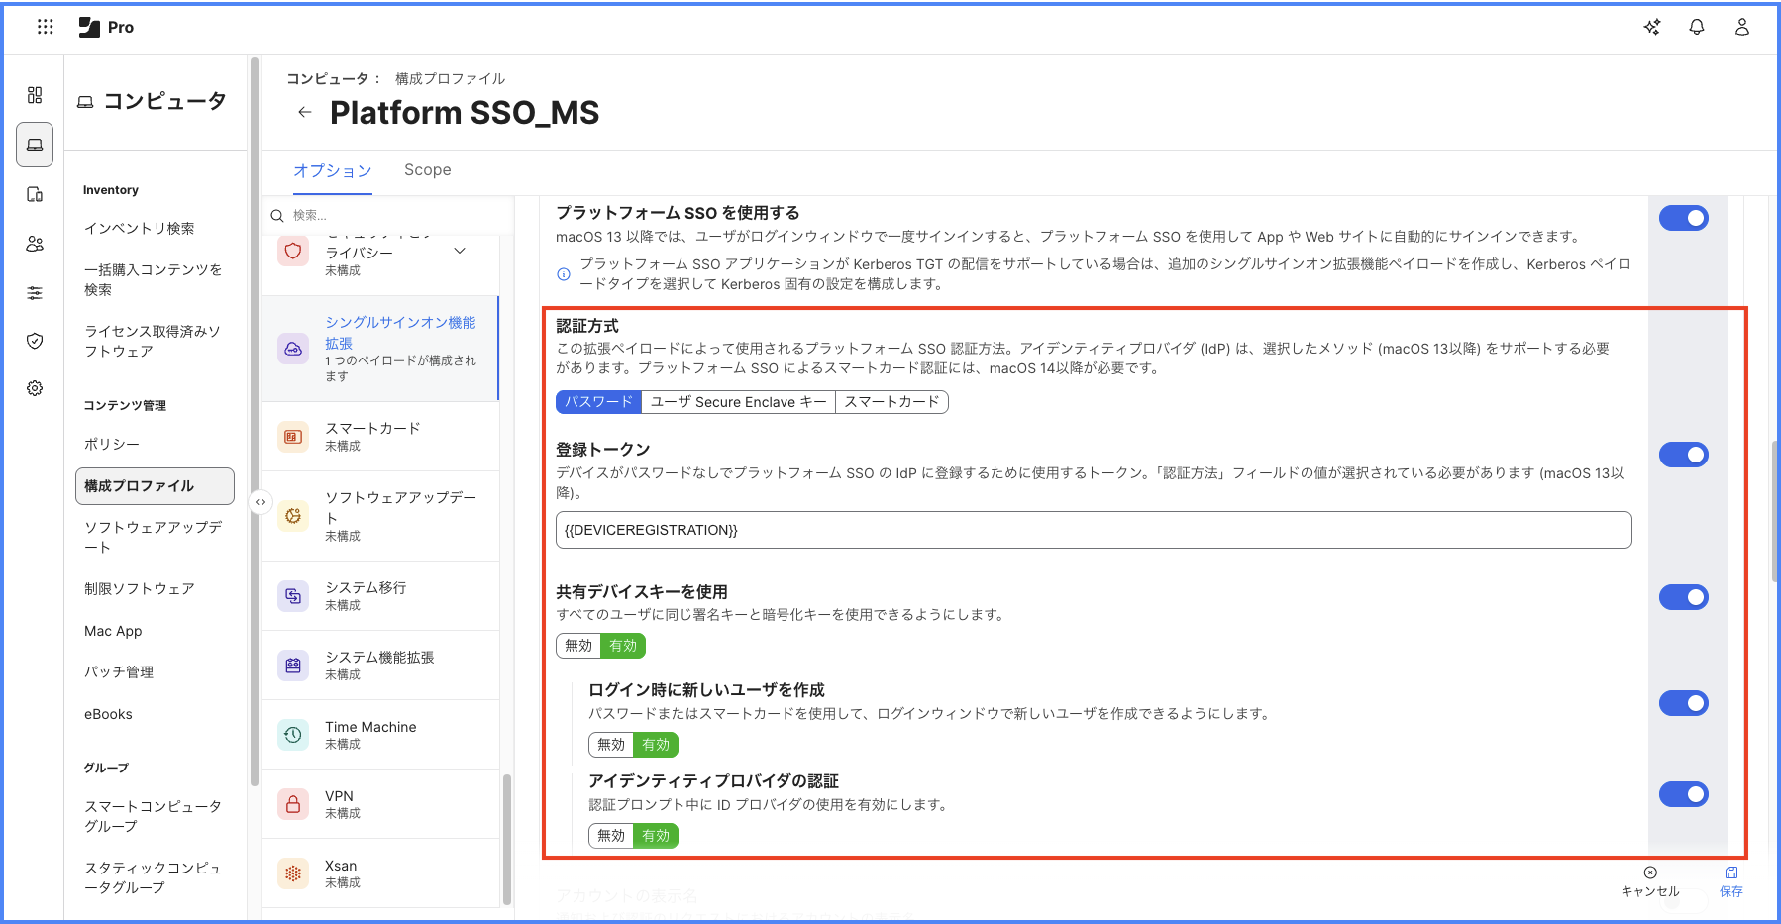Screen dimensions: 1781x924
Task: Click the info icon beside Kerberos note
Action: coord(564,274)
